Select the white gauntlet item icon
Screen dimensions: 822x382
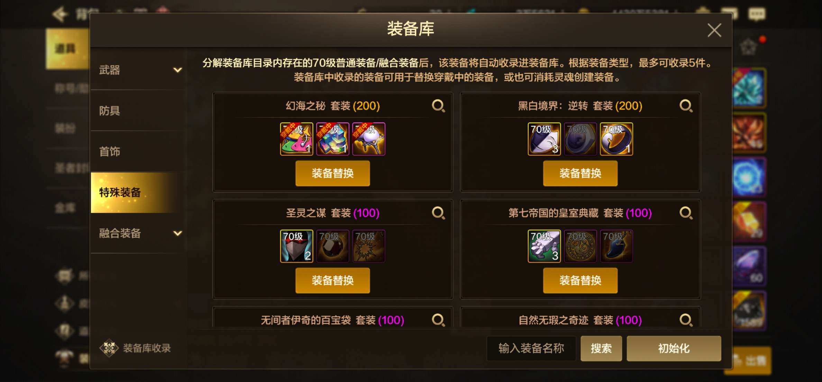coord(544,246)
